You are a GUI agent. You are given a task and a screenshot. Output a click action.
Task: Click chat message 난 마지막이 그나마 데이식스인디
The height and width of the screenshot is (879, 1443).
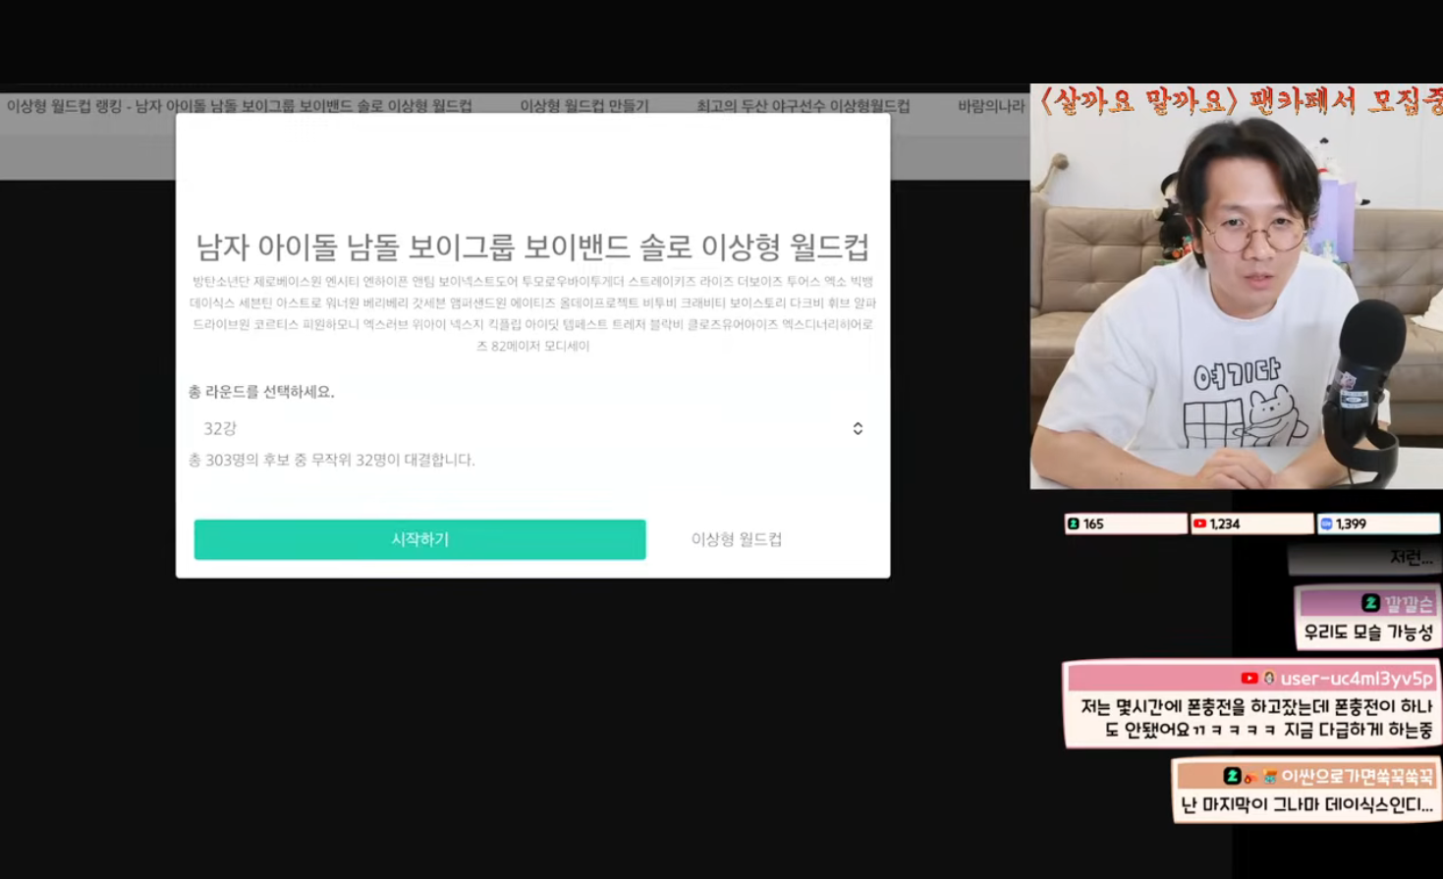[1306, 804]
